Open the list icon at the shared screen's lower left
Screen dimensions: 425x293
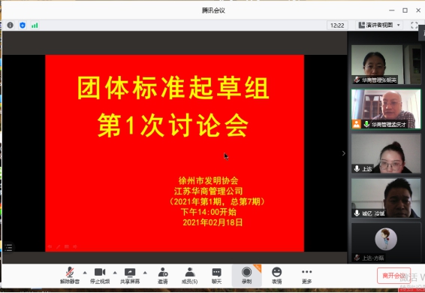click(x=8, y=247)
